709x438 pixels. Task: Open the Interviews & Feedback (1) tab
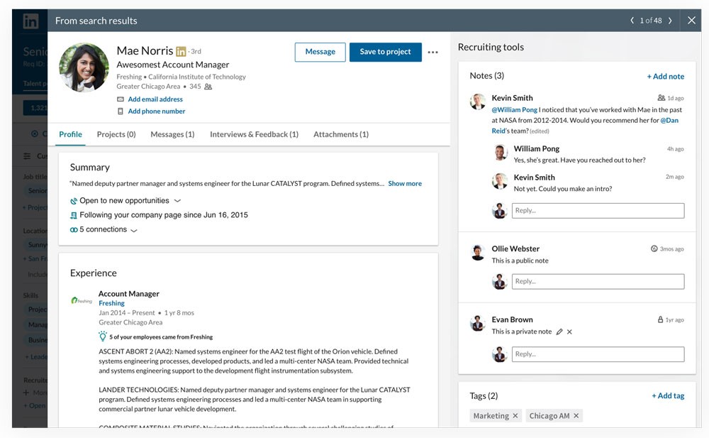tap(254, 134)
